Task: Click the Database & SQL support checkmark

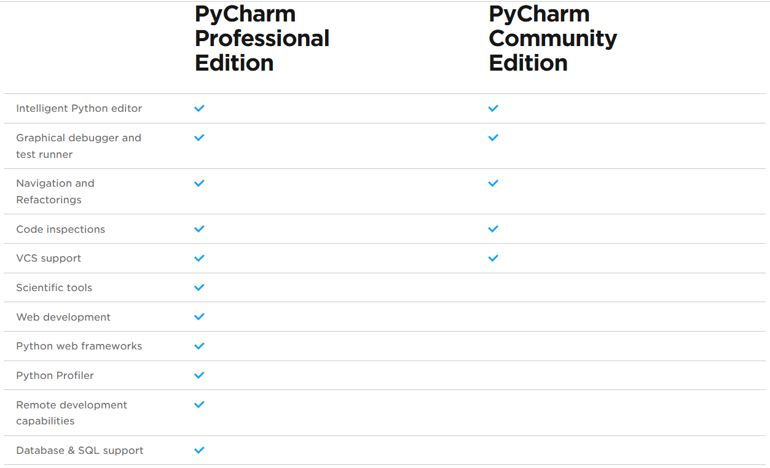Action: (x=199, y=450)
